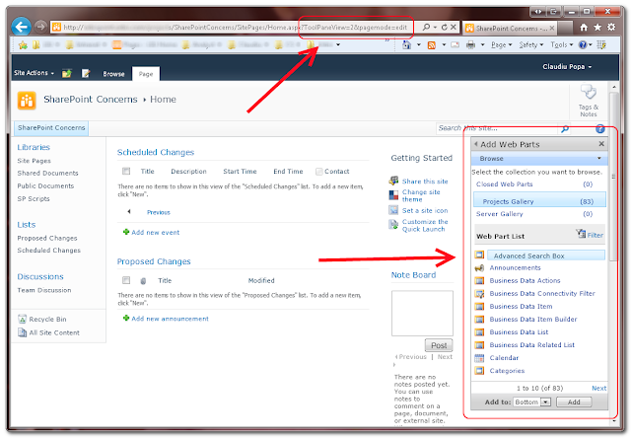
Task: Click the All Site Content icon
Action: 22,332
